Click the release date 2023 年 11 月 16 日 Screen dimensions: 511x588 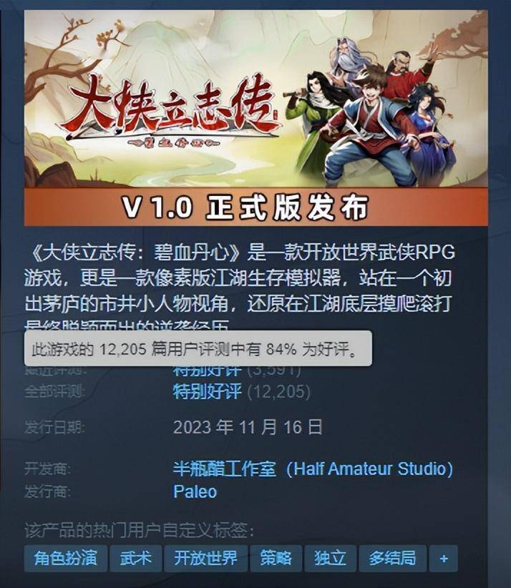coord(248,427)
